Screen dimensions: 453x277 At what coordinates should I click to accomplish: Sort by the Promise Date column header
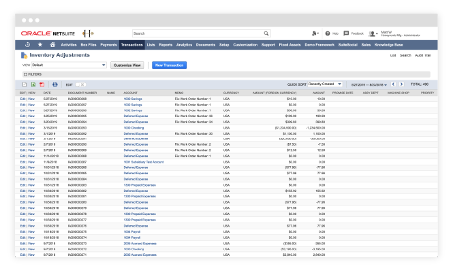click(343, 93)
